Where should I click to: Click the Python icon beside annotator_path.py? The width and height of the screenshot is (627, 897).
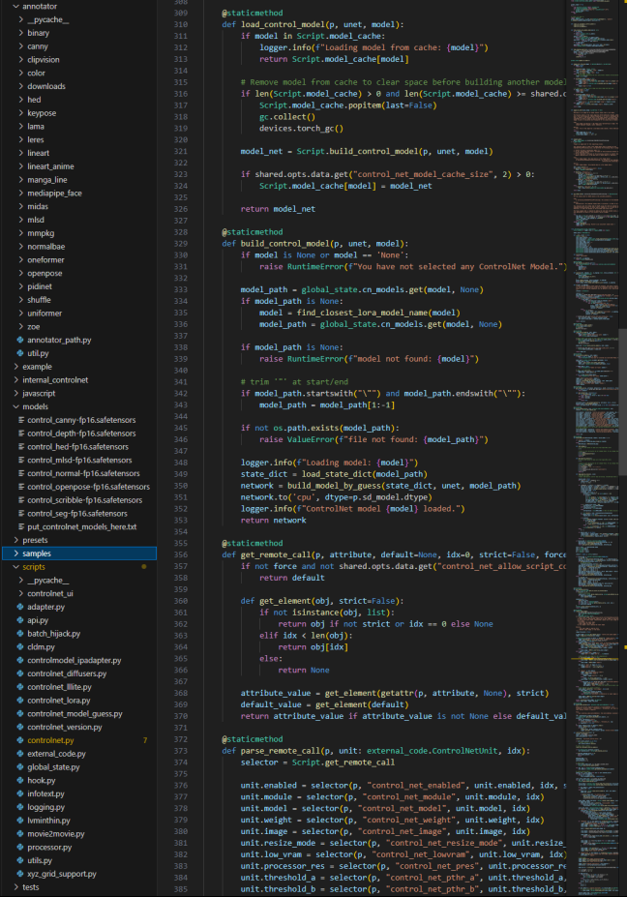(20, 340)
